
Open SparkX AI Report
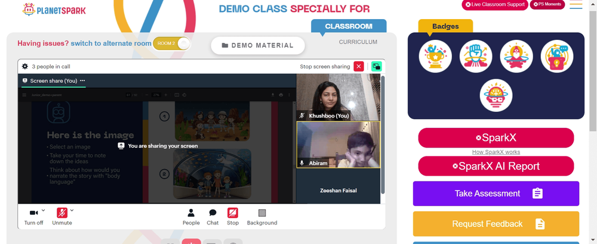click(496, 166)
